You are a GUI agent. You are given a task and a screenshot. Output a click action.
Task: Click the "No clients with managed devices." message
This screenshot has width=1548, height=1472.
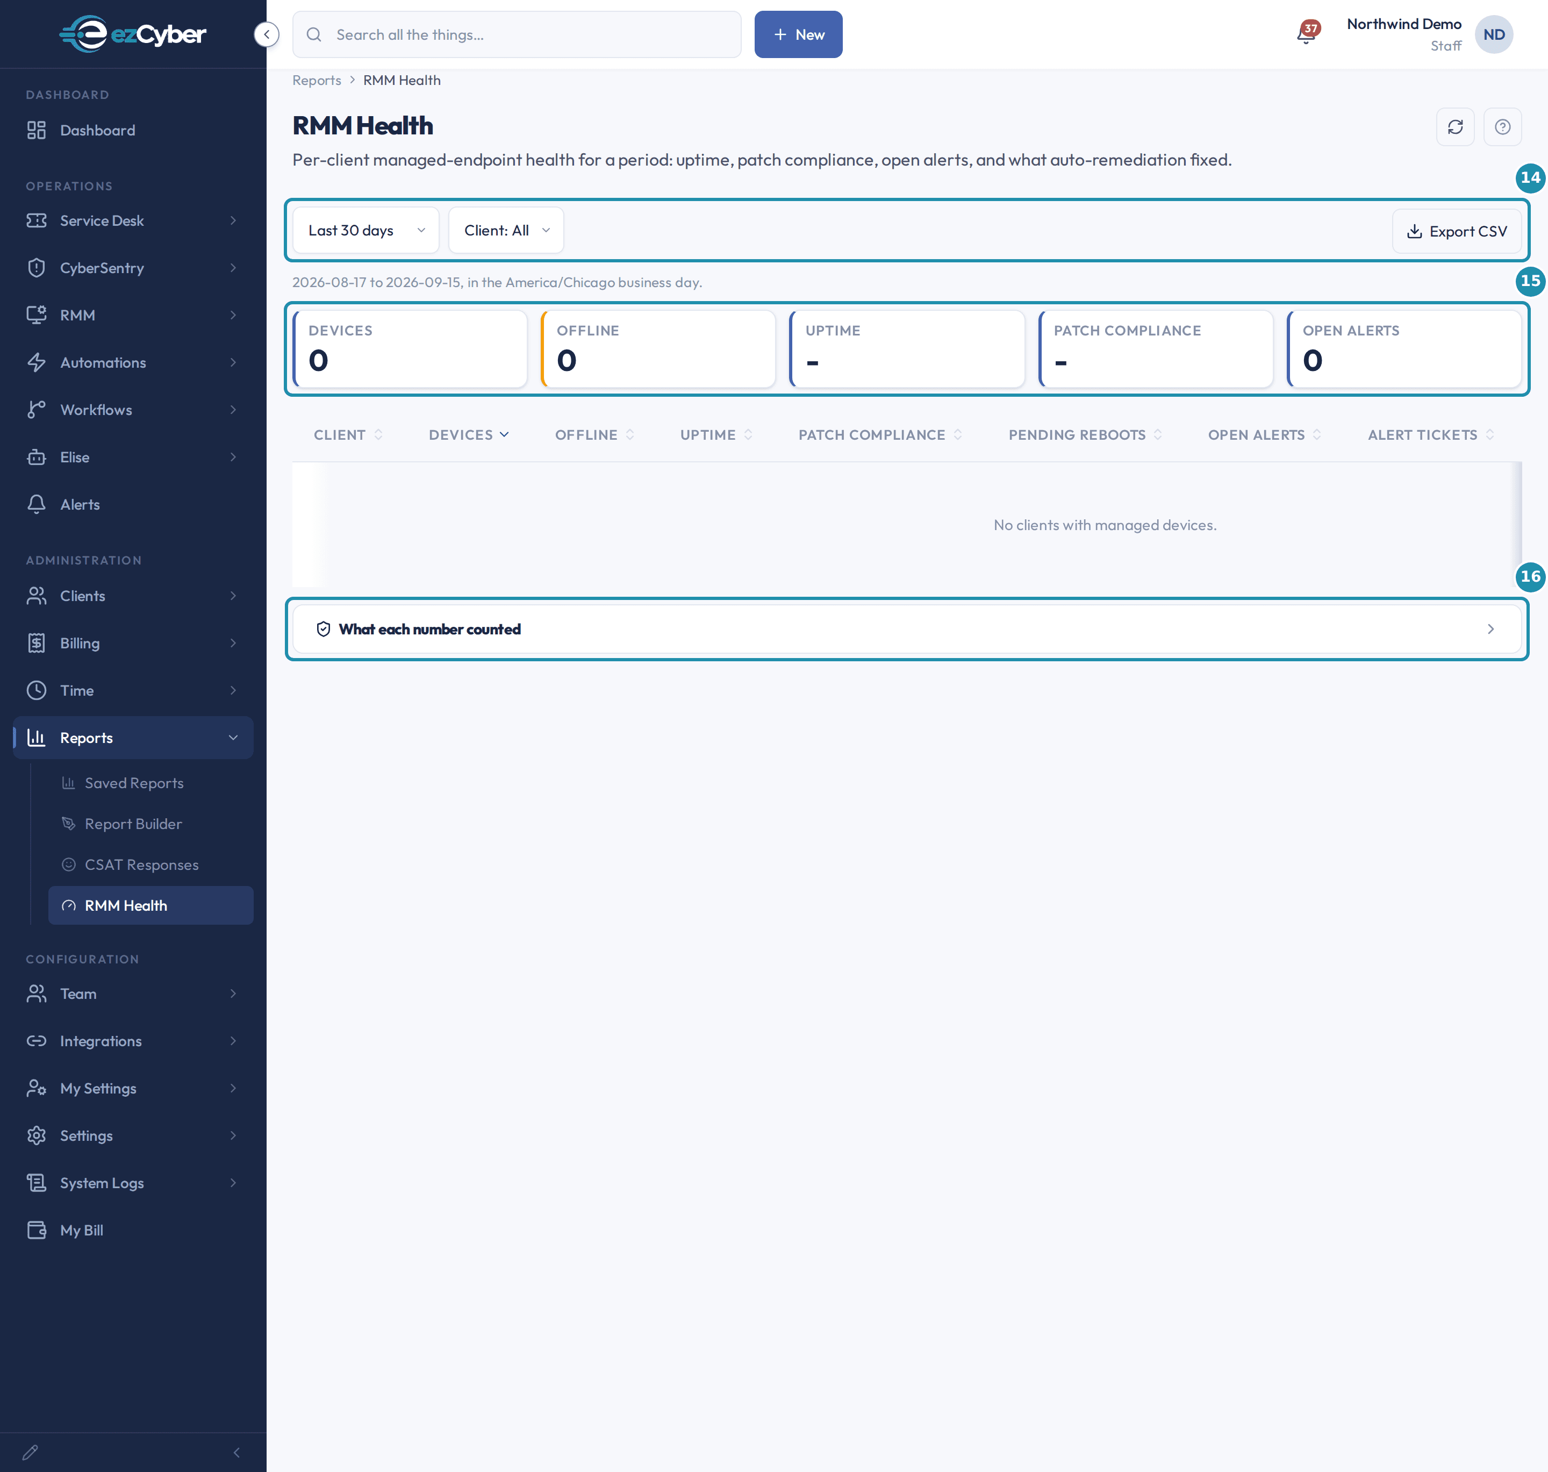pos(1105,525)
